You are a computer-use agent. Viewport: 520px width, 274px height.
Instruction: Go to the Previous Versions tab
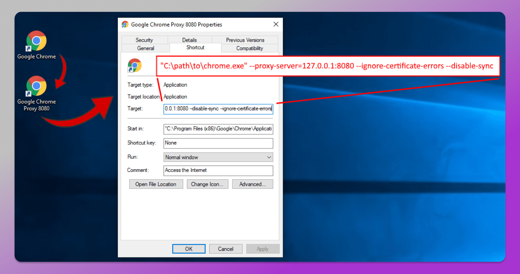[245, 40]
